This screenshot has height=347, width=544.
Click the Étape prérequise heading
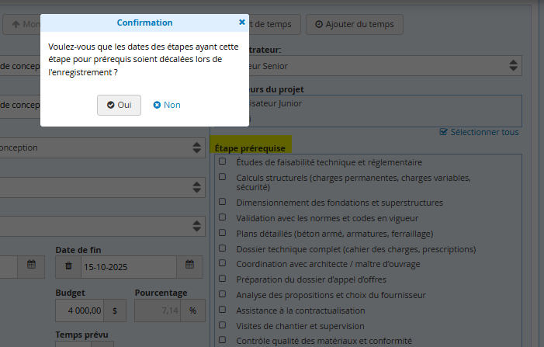coord(250,148)
